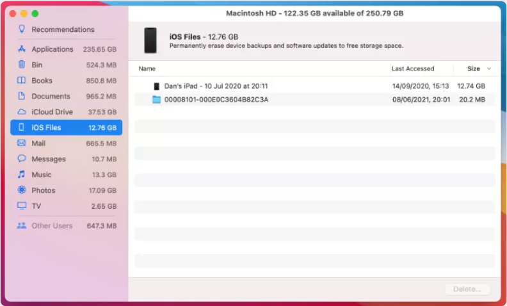The height and width of the screenshot is (306, 507).
Task: Click the Macintosh HD window title text
Action: tap(314, 13)
